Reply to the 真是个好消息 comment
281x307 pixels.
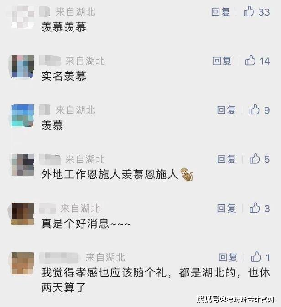(x=226, y=208)
